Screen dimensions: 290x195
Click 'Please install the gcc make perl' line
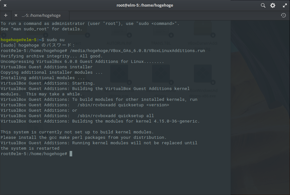coord(83,138)
